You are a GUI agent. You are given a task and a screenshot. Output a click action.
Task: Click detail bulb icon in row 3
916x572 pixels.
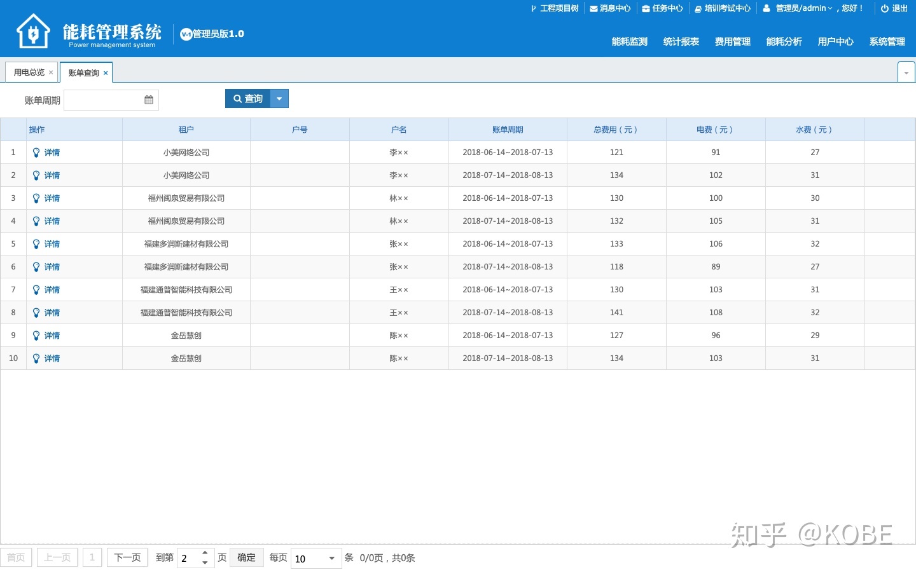coord(36,198)
